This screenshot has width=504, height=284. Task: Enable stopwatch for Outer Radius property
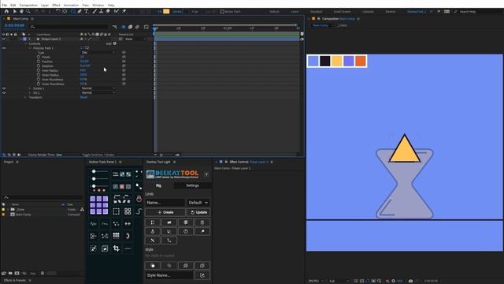(x=39, y=75)
